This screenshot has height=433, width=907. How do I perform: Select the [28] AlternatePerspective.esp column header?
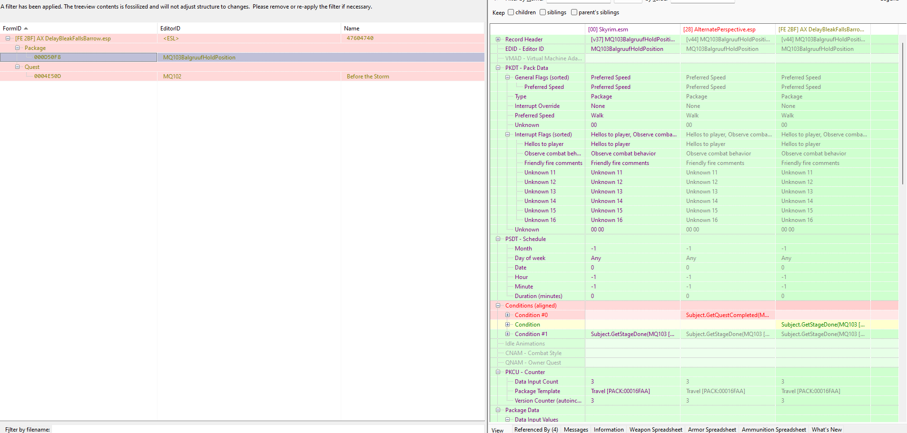[x=728, y=29]
